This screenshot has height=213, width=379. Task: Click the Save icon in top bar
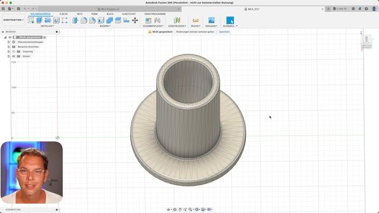(18, 9)
